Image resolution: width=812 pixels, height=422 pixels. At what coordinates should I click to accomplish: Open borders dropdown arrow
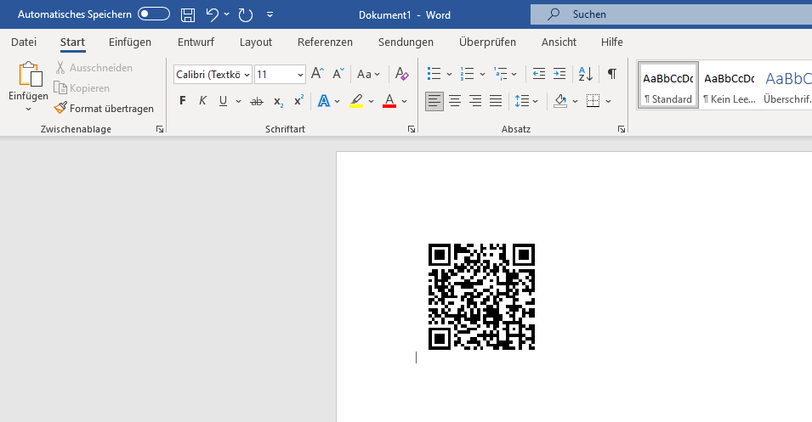pyautogui.click(x=609, y=101)
